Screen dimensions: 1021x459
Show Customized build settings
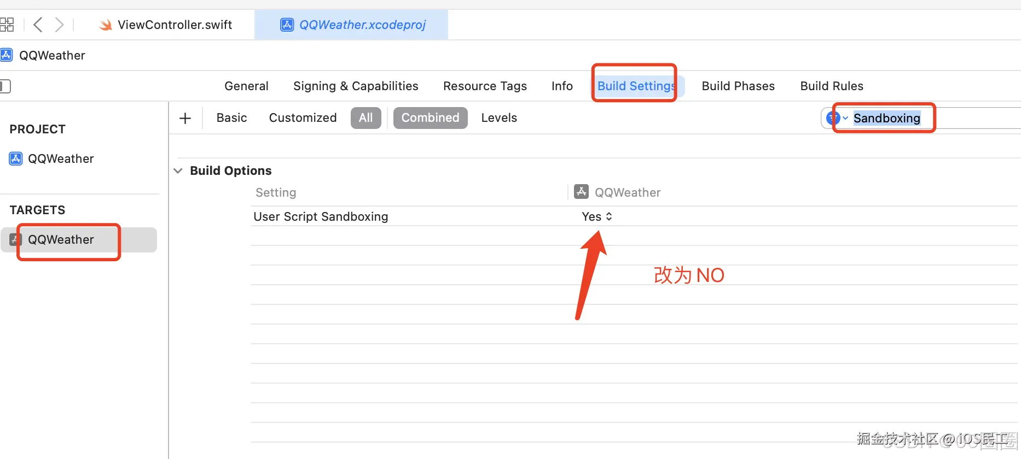[303, 118]
